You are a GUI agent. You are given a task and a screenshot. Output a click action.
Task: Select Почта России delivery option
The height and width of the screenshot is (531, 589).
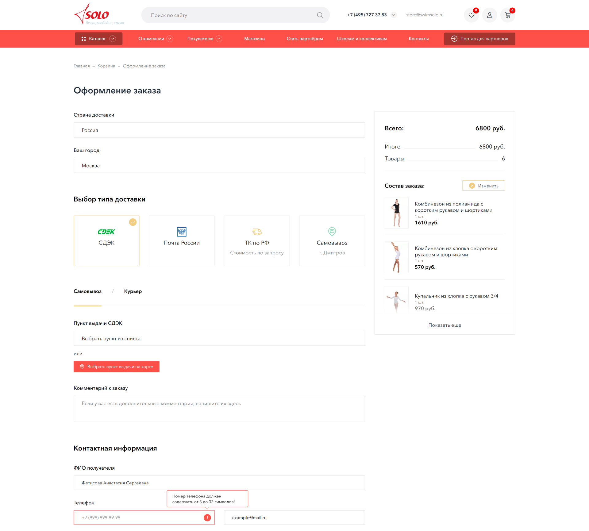pyautogui.click(x=182, y=240)
